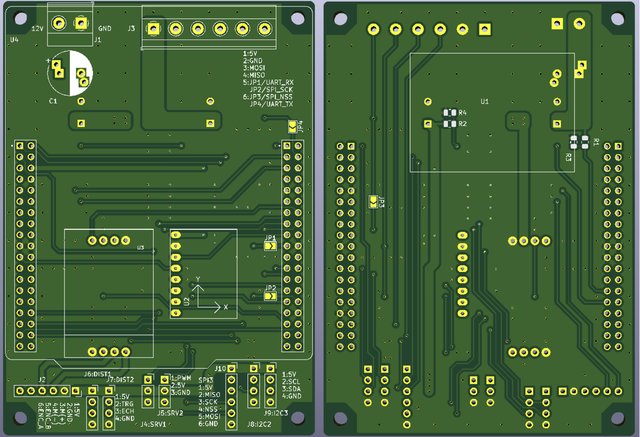The image size is (640, 437).
Task: Click the U1 label on back side
Action: [x=484, y=101]
